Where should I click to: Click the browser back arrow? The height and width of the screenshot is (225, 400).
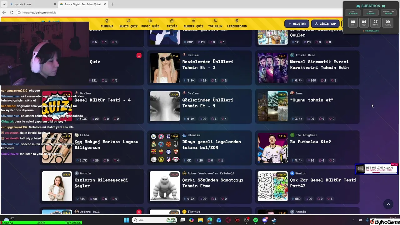(4, 12)
